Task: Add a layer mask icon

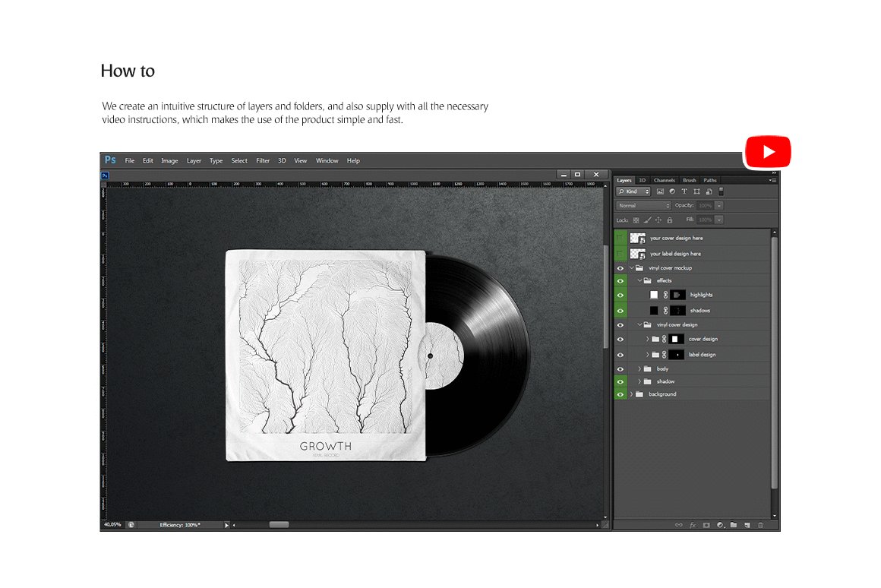Action: pos(706,525)
